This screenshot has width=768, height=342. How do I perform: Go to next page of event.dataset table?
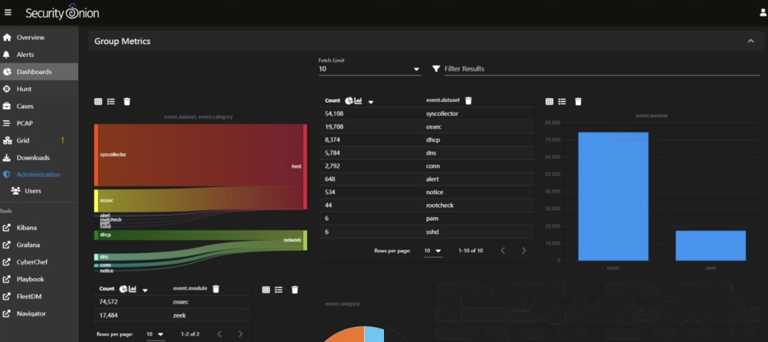(x=523, y=250)
